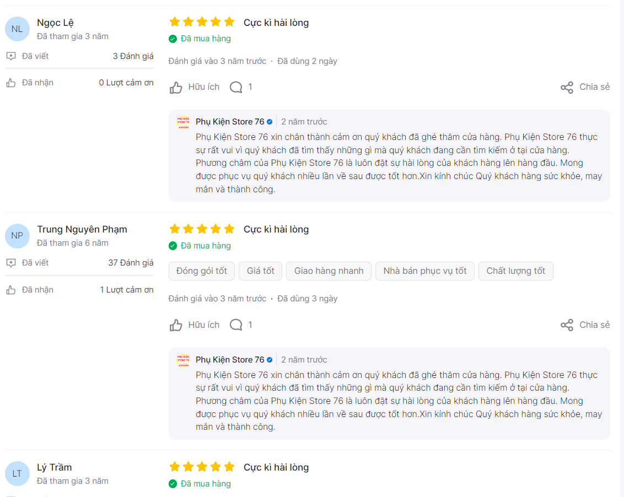
Task: Select the Giao hàng nhanh tag
Action: pyautogui.click(x=329, y=271)
